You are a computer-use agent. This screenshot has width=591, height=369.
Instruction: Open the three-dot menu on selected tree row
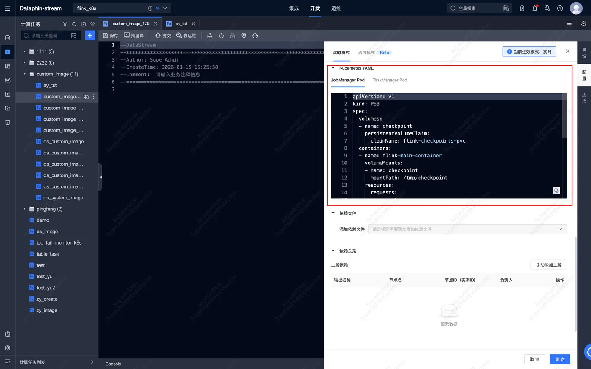(93, 97)
